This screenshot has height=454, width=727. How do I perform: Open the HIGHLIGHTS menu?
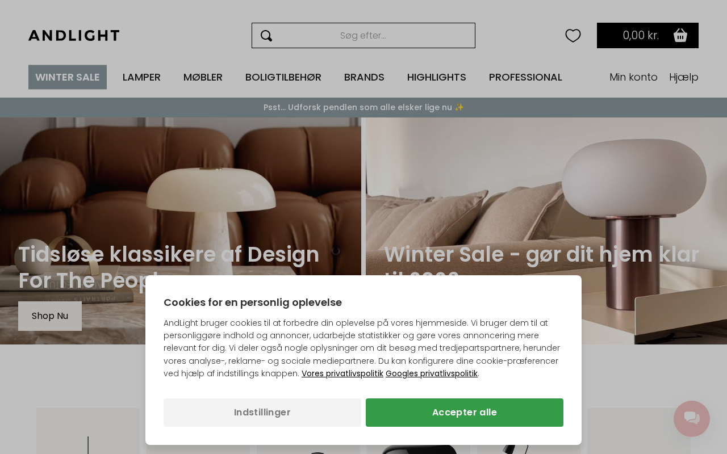tap(437, 77)
